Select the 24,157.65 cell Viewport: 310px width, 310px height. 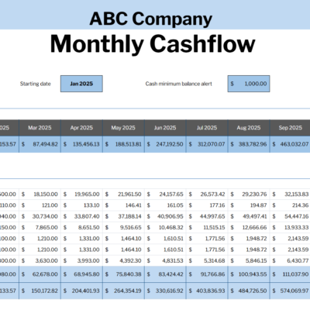coord(165,195)
